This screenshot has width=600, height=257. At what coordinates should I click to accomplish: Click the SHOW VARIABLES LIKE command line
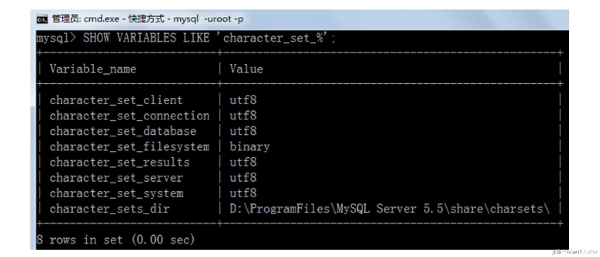pyautogui.click(x=186, y=38)
